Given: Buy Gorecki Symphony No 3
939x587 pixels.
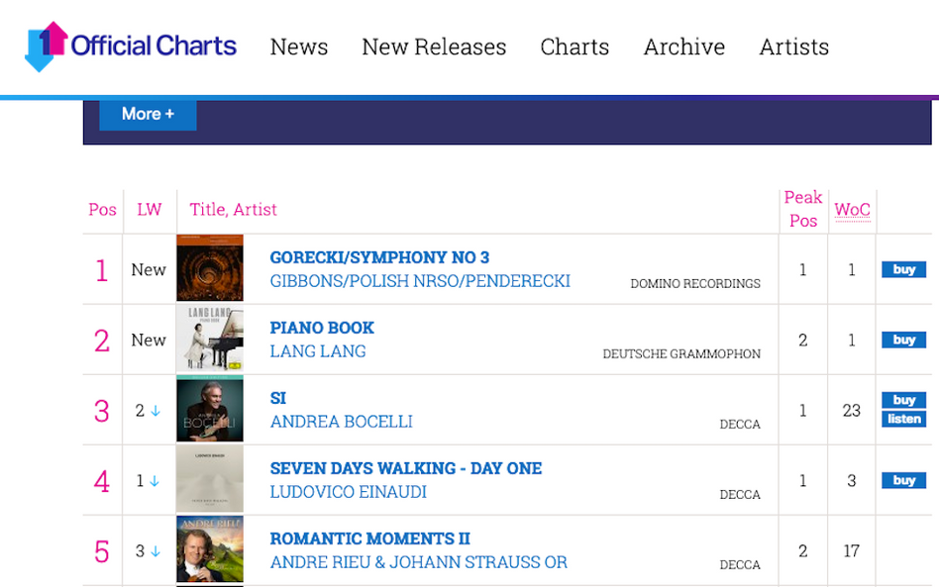Looking at the screenshot, I should tap(903, 269).
